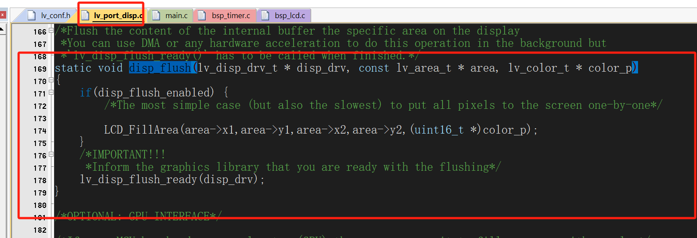Click line number 174 in the gutter
This screenshot has height=238, width=697.
40,131
